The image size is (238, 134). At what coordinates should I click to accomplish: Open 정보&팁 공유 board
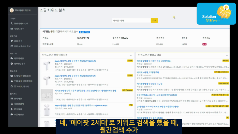coord(20,64)
